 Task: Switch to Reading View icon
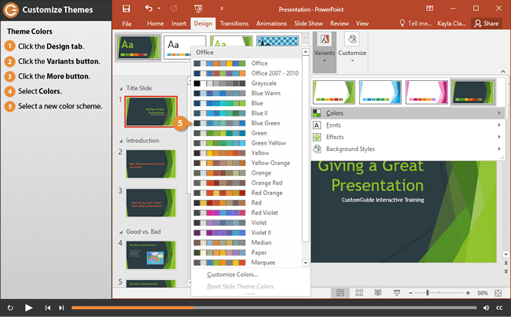pos(376,293)
